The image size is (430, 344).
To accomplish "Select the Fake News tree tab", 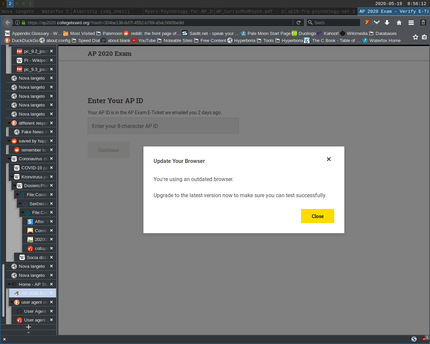I will click(33, 132).
